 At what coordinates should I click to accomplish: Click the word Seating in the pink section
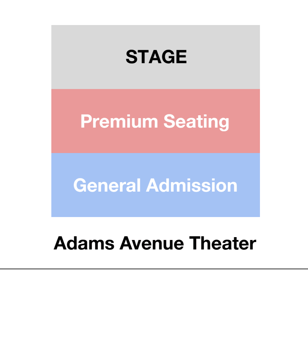point(196,122)
